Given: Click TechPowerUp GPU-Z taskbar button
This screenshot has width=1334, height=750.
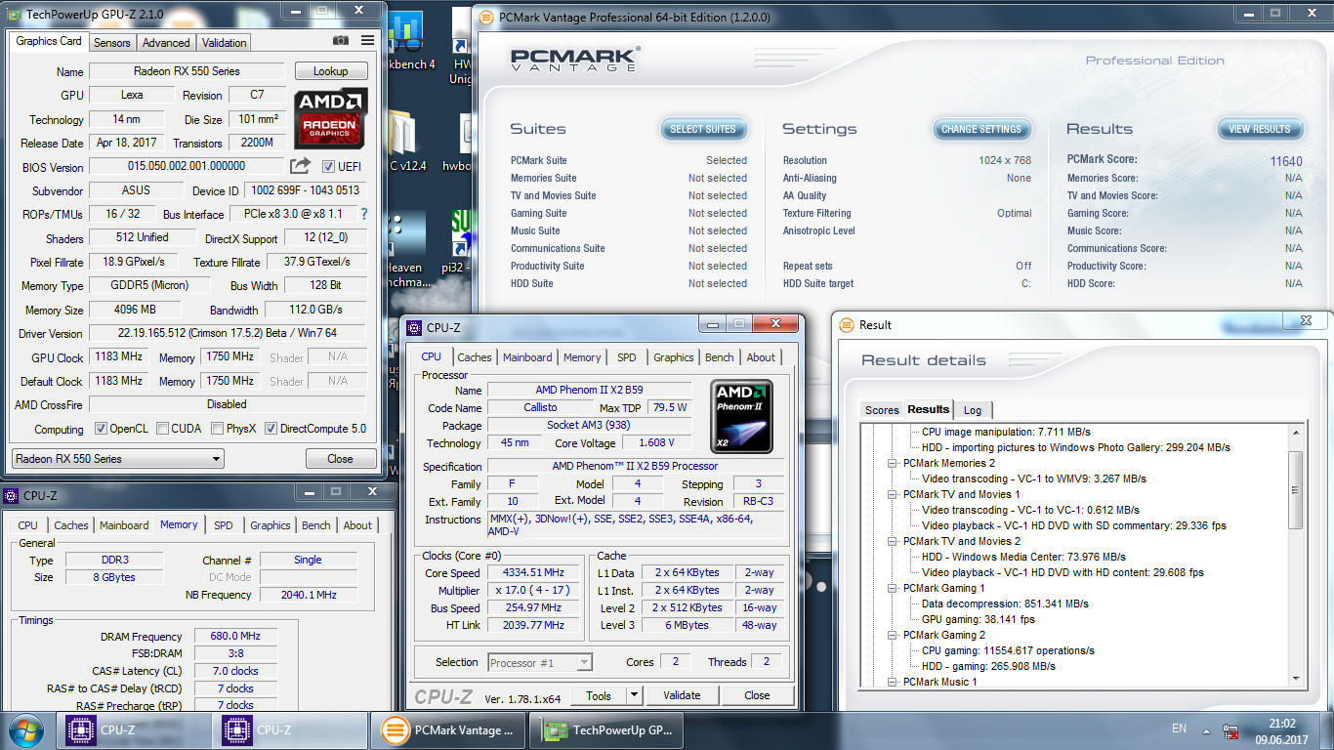Looking at the screenshot, I should pyautogui.click(x=606, y=730).
